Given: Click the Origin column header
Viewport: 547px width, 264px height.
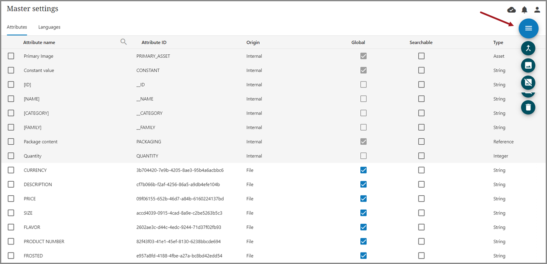Looking at the screenshot, I should tap(253, 42).
